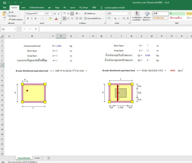Click the Borders icon

(x=43, y=18)
